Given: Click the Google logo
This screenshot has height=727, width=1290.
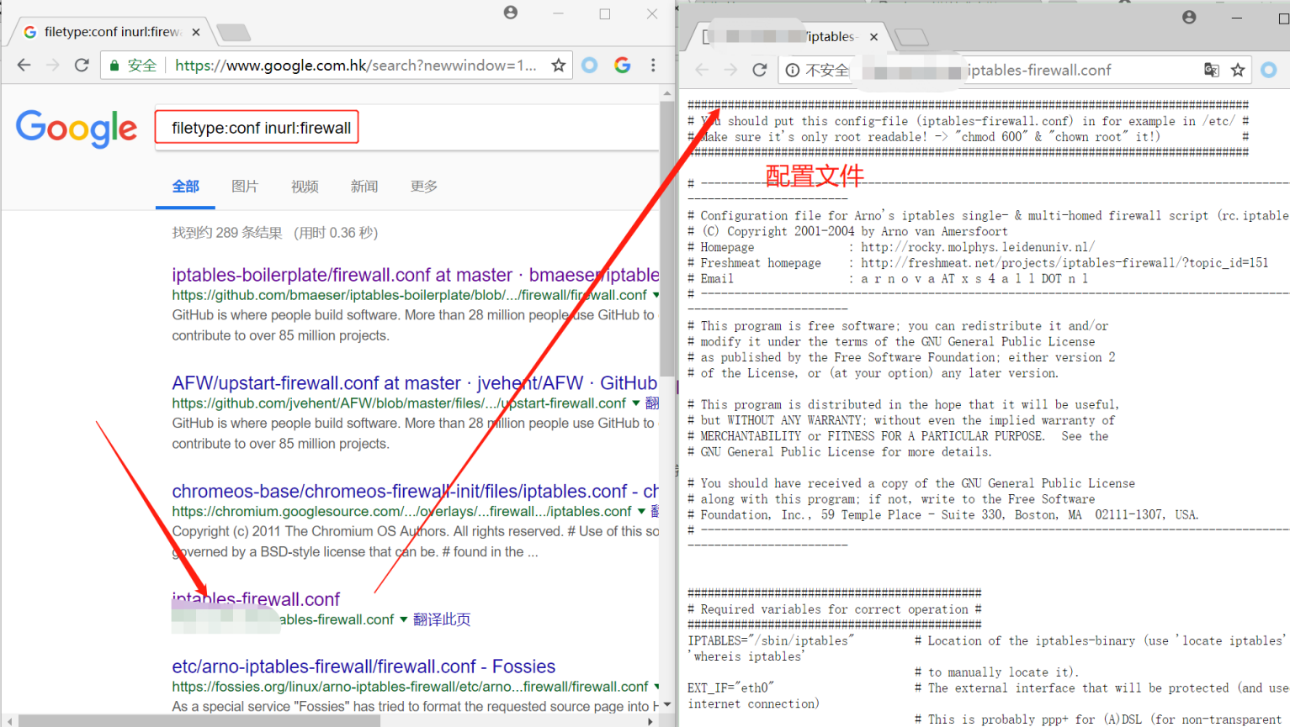Looking at the screenshot, I should [77, 129].
